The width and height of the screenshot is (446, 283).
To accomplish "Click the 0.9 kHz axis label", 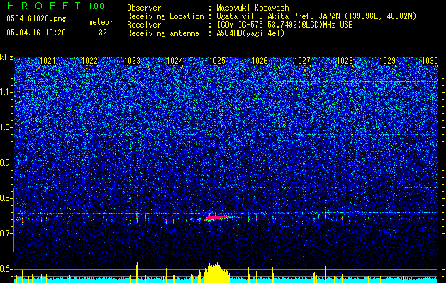I will pos(6,163).
